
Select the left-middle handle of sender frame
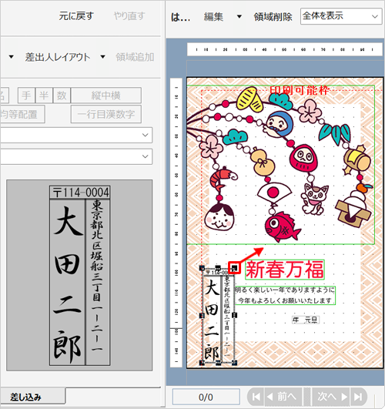pos(202,315)
